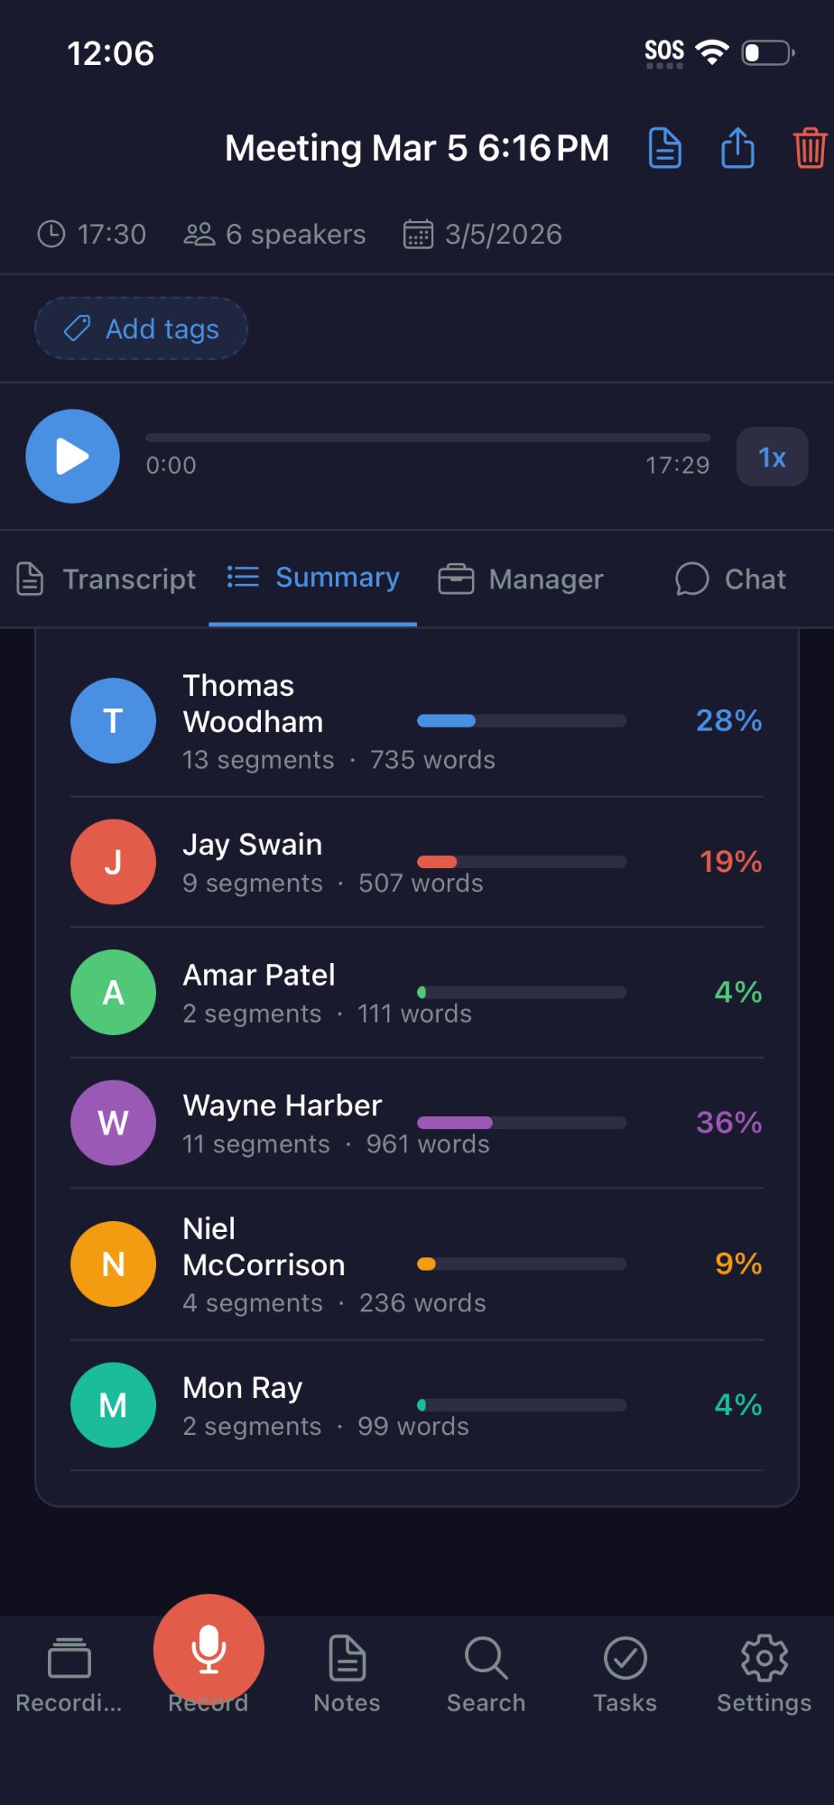This screenshot has height=1805, width=834.
Task: Tap the document icon beside meeting title
Action: (665, 148)
